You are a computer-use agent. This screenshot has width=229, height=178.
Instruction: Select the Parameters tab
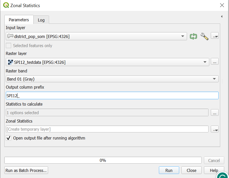point(19,20)
